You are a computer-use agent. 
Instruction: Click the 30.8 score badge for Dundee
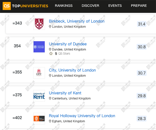coord(141,47)
